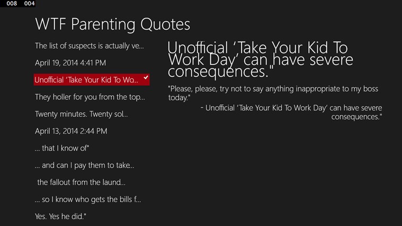Open the April 13, 2014 2:44 PM entry
The image size is (402, 226).
(71, 131)
